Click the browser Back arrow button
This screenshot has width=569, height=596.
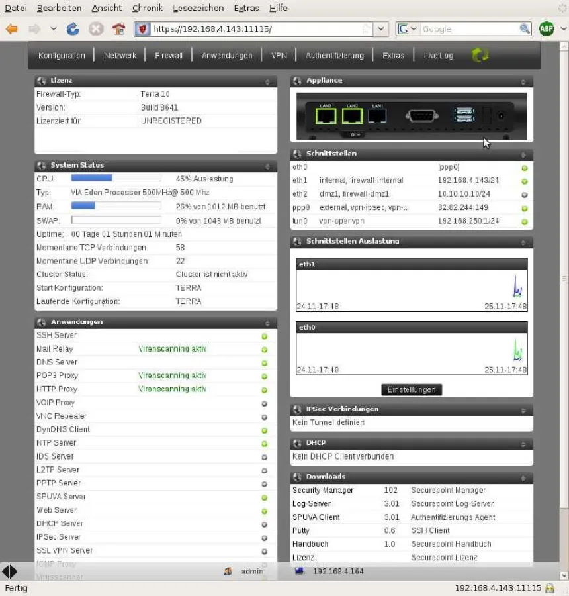pos(12,29)
